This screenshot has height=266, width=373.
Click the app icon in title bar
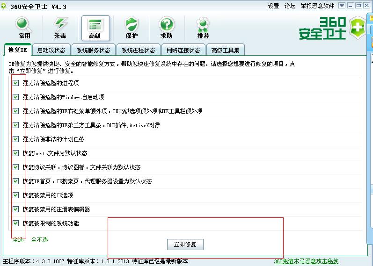(x=4, y=6)
